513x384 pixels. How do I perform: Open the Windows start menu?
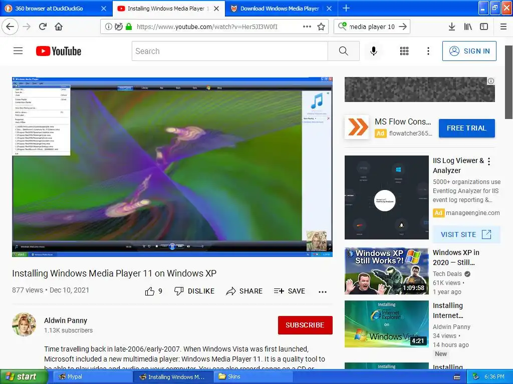23,376
